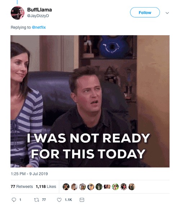Viewport: 180px width, 207px height.
Task: Like the tweet with the heart icon
Action: point(59,200)
